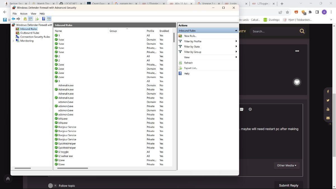This screenshot has height=189, width=336.
Task: Click the Export List toolbar icon
Action: tap(37, 19)
